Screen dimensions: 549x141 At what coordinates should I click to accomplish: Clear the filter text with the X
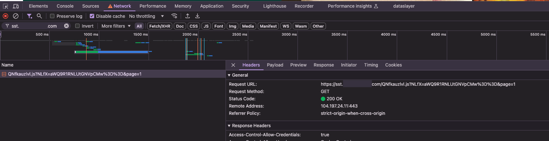point(66,26)
